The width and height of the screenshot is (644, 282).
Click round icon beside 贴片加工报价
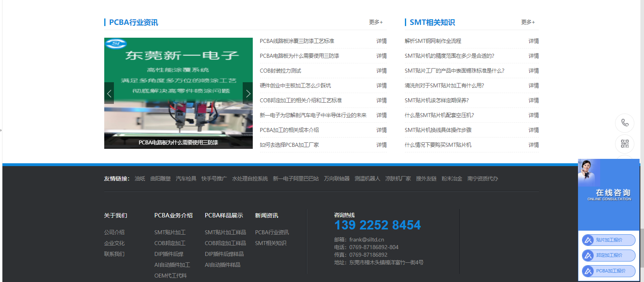coord(588,240)
